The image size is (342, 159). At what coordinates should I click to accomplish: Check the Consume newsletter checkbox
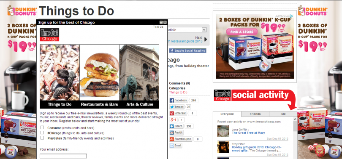pos(42,127)
